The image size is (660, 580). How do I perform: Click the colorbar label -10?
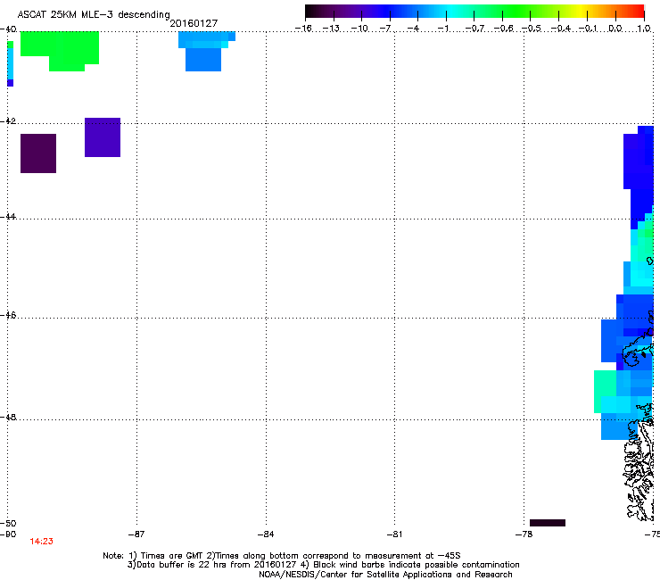(359, 29)
